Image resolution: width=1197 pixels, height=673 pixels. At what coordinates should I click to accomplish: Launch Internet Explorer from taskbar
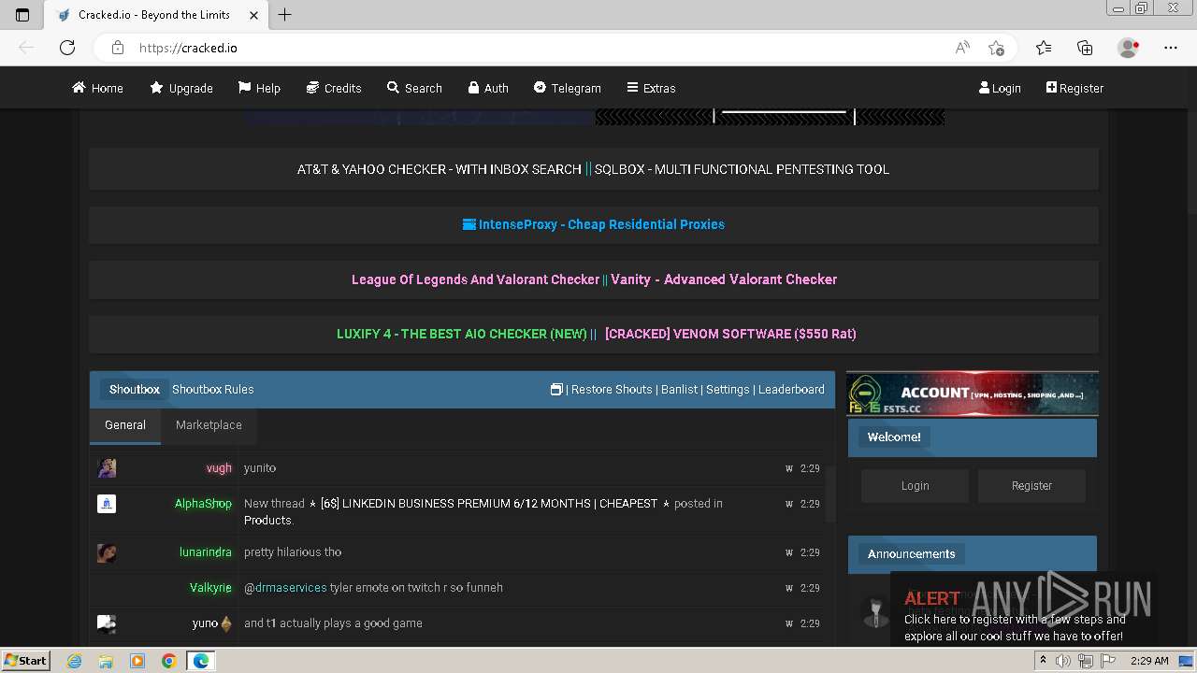click(75, 661)
